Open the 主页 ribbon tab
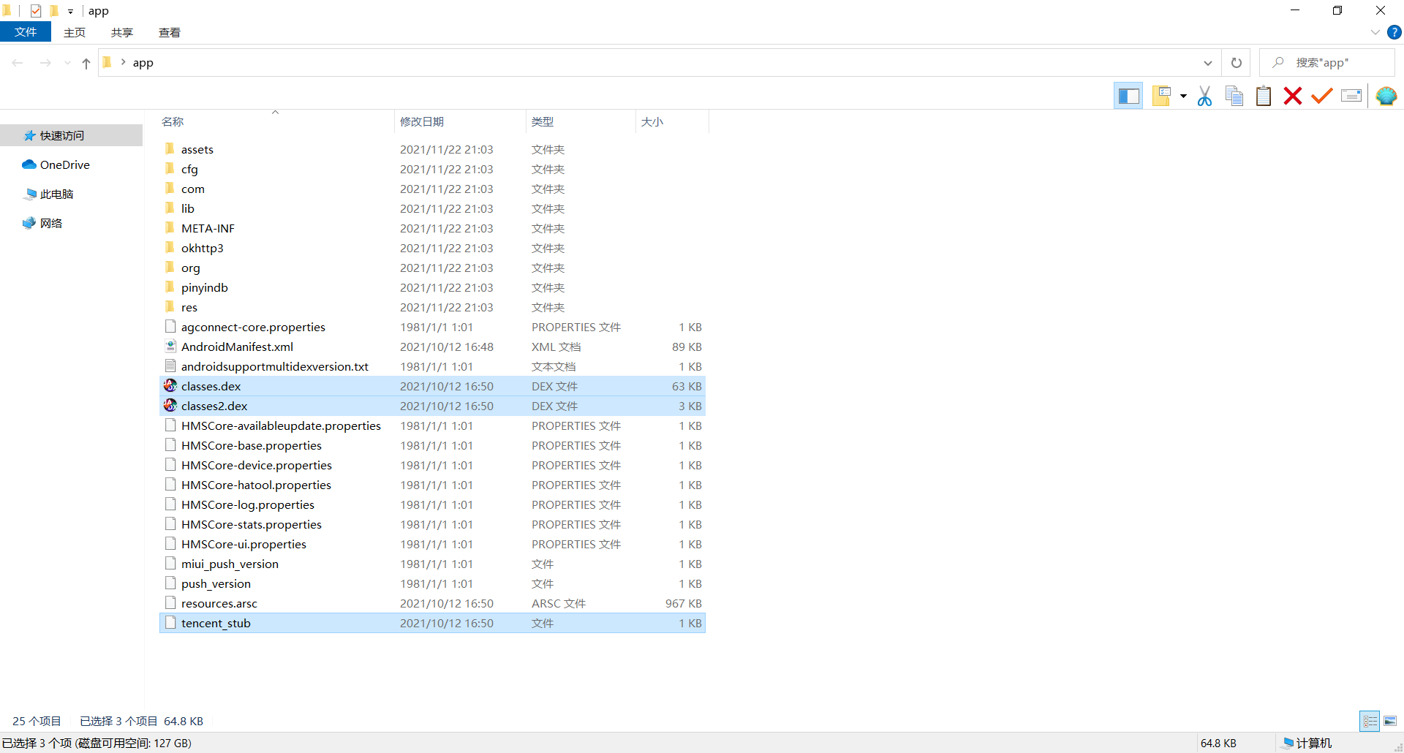 [x=75, y=32]
